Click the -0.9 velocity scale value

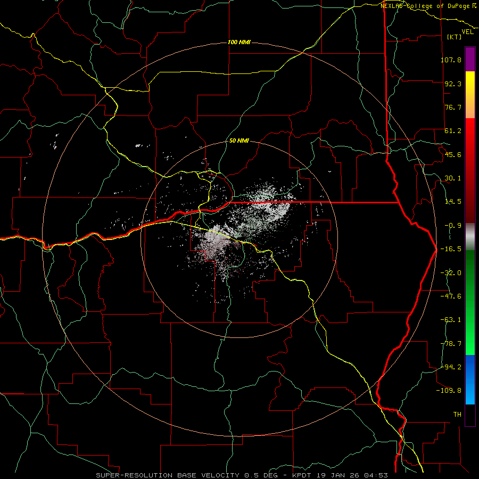pos(453,226)
